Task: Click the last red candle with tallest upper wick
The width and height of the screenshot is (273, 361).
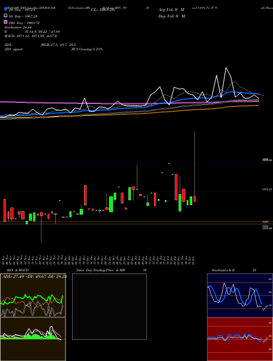Action: 194,199
